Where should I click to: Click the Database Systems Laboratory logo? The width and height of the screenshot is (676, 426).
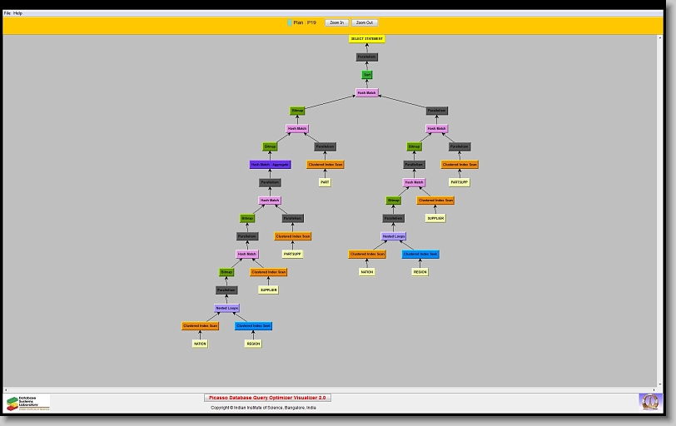pyautogui.click(x=27, y=403)
